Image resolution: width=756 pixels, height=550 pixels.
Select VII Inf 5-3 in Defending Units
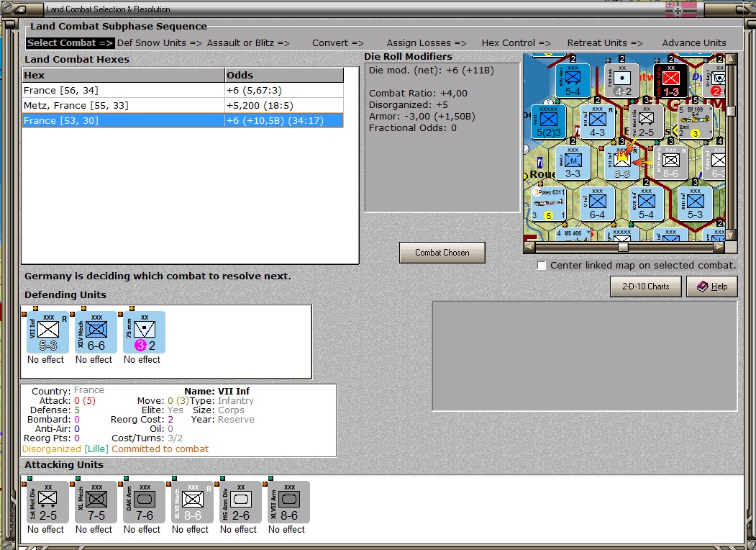(x=47, y=333)
